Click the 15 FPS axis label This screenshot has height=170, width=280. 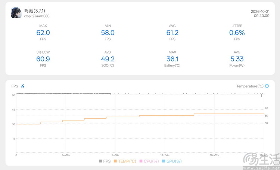[x=14, y=139]
